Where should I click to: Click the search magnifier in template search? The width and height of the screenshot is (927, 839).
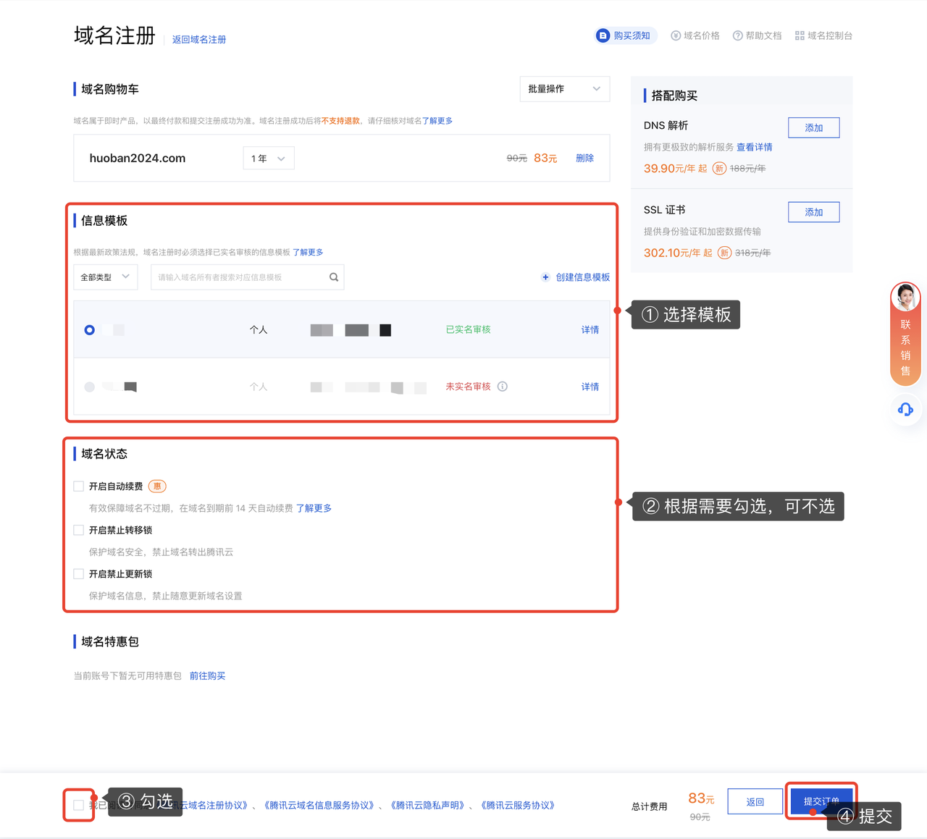pos(334,277)
